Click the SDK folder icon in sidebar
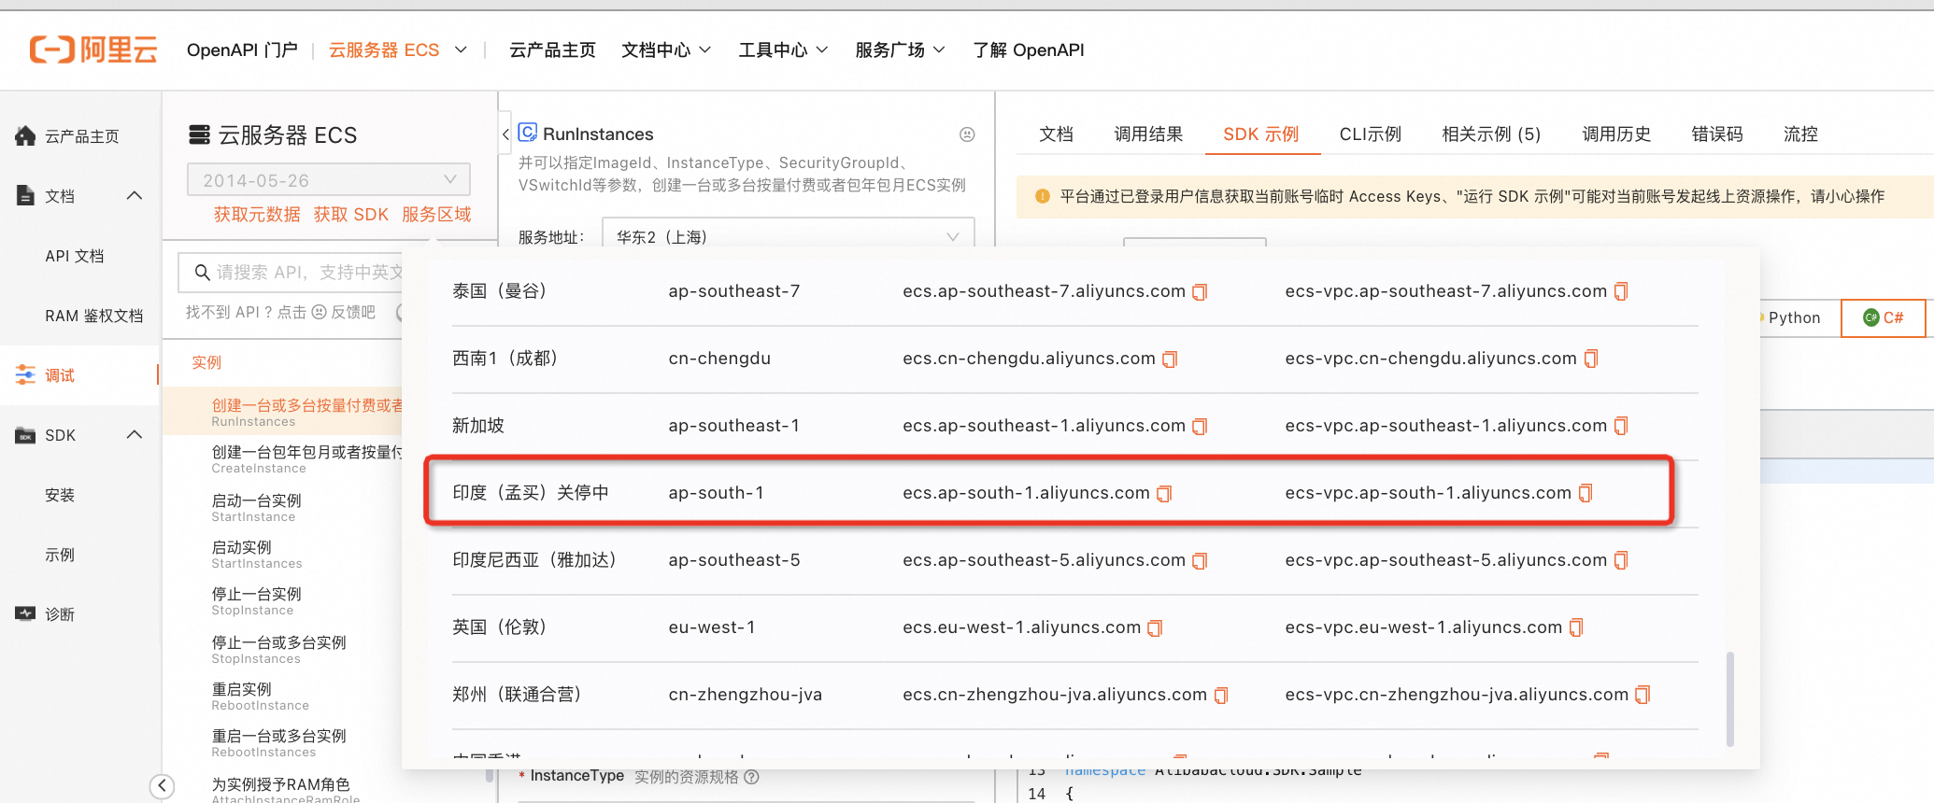 (x=25, y=435)
